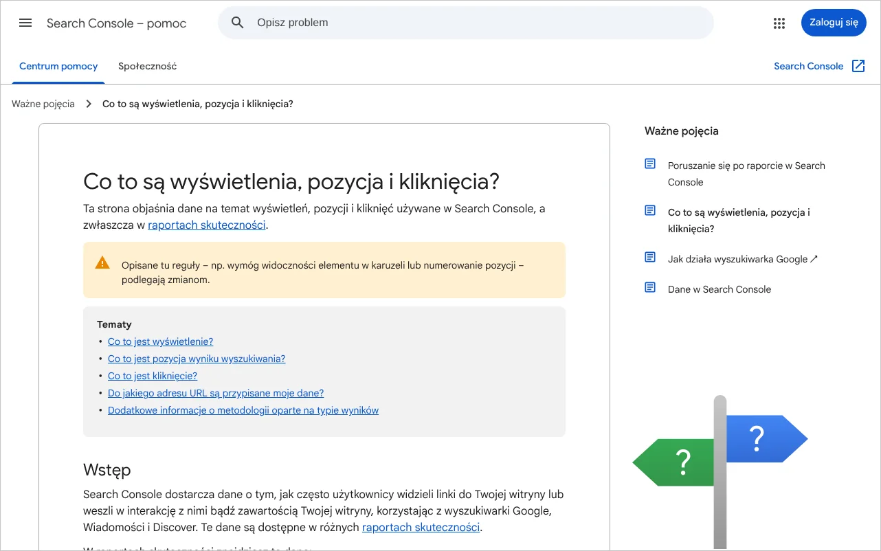
Task: Click raportach skuteczności link in Wstęp section
Action: coord(421,528)
